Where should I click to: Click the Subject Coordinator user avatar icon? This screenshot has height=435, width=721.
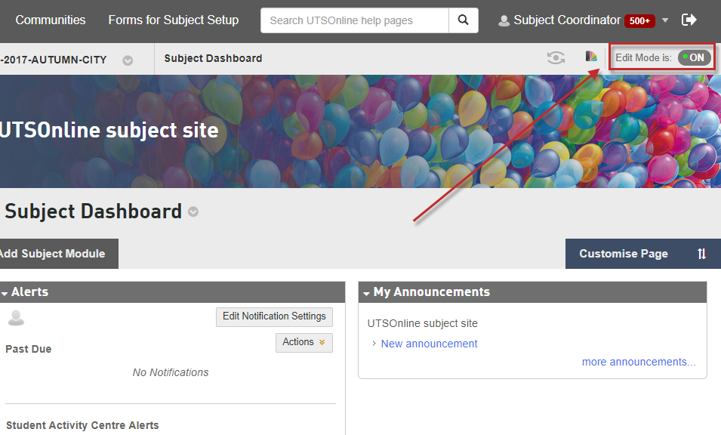504,21
